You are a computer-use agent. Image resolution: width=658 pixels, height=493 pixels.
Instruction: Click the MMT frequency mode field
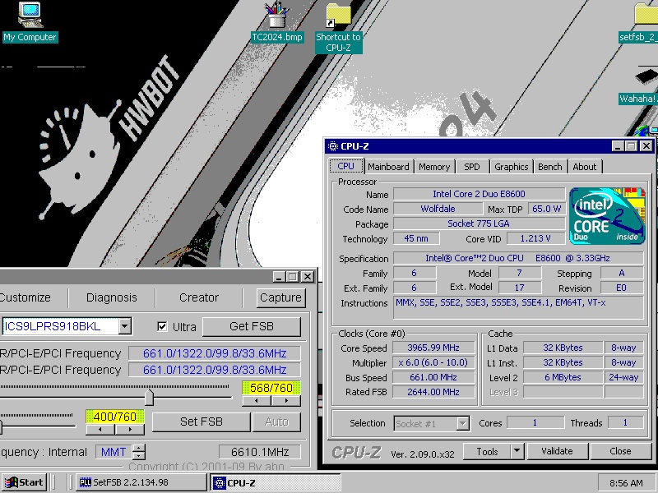tap(114, 452)
